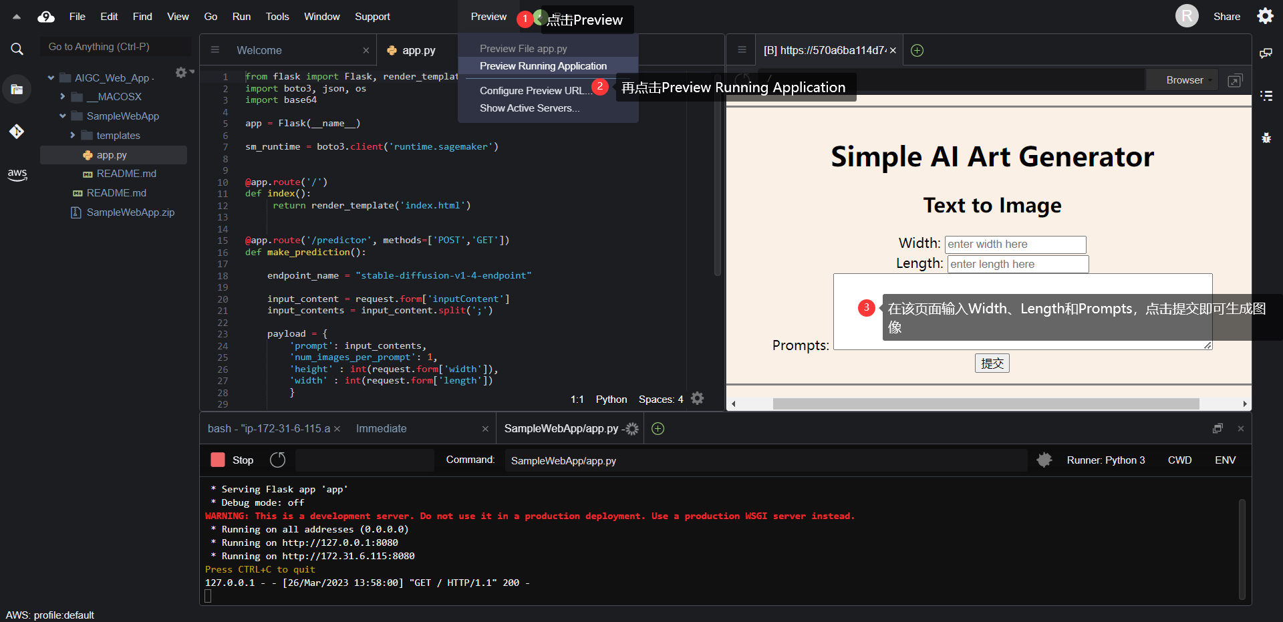Click the Share button
The image size is (1283, 622).
click(x=1227, y=17)
